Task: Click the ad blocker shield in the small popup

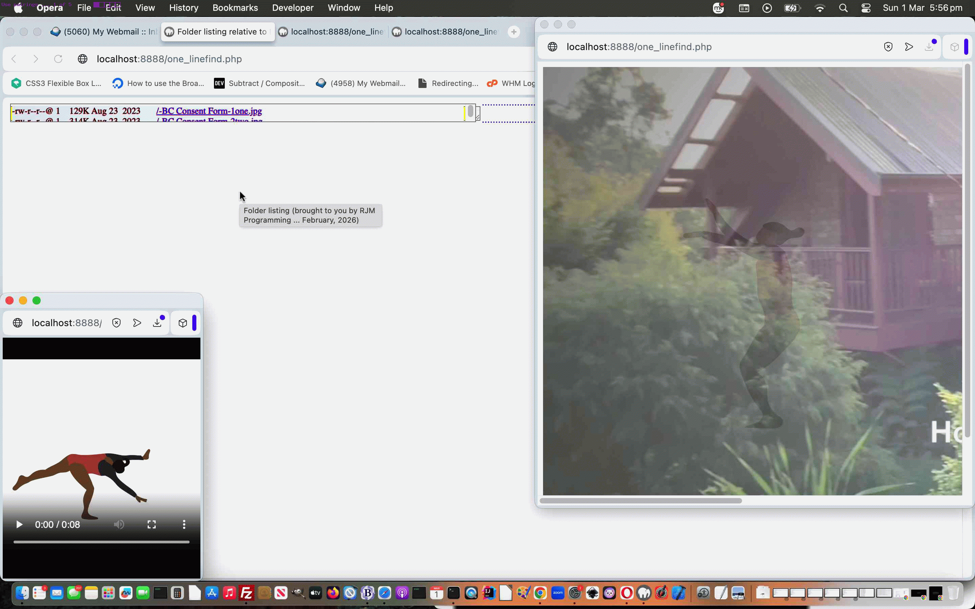Action: pyautogui.click(x=116, y=323)
